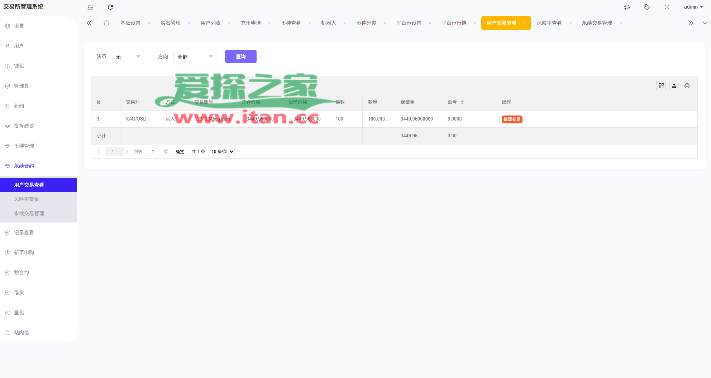Image resolution: width=711 pixels, height=378 pixels.
Task: Click the page number input field
Action: click(153, 152)
